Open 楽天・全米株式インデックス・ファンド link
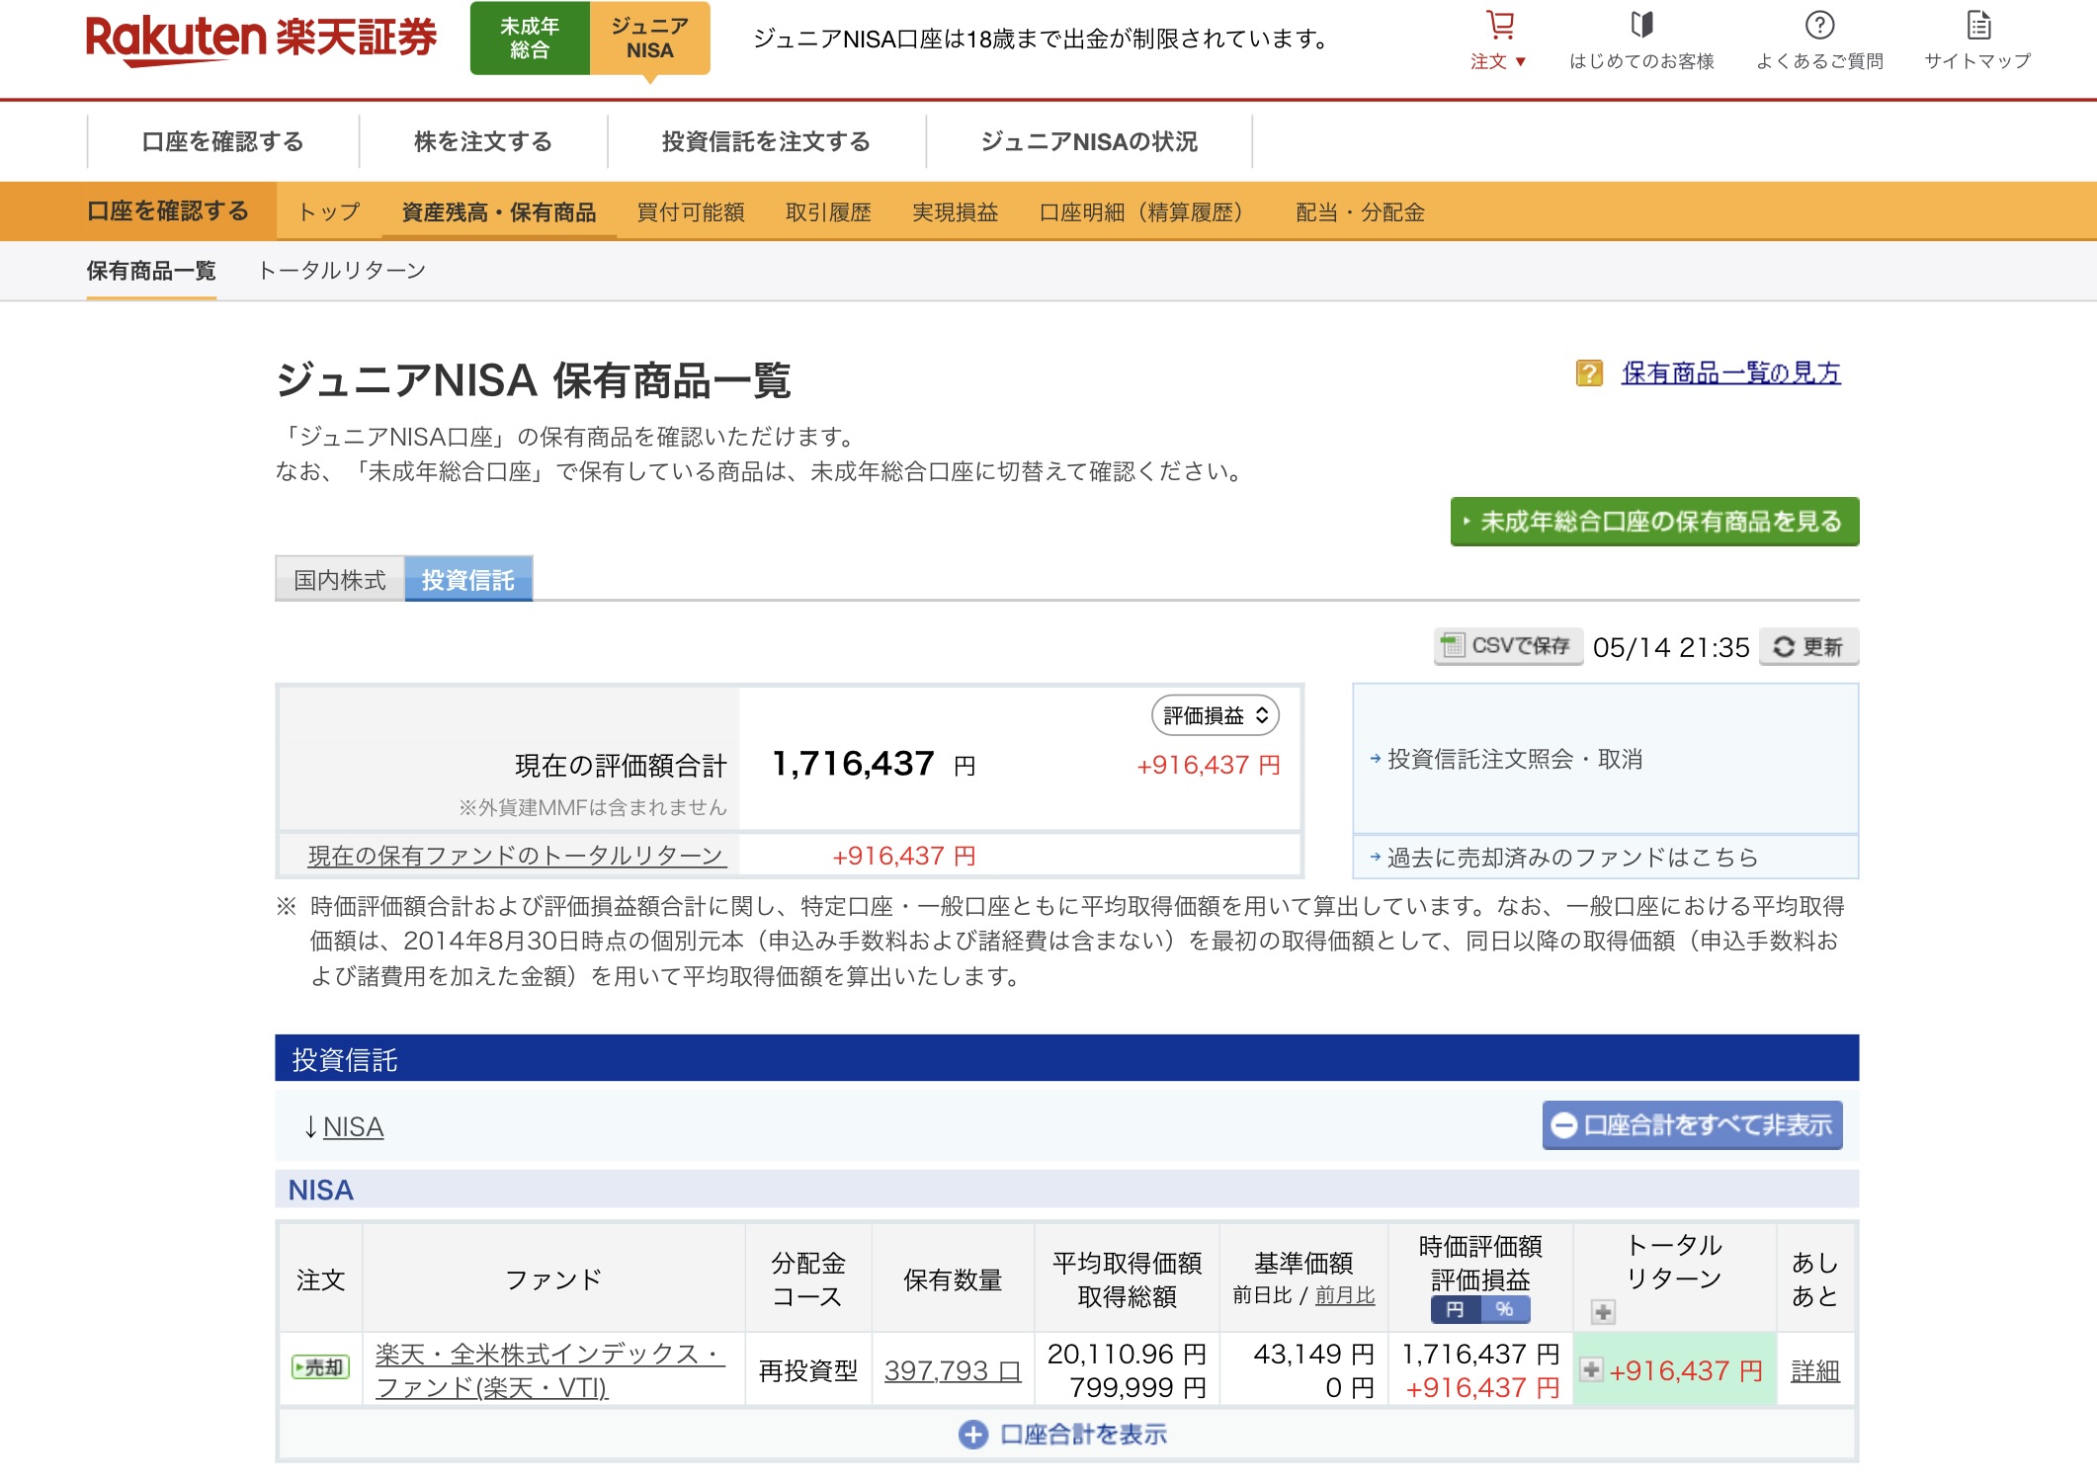2097x1484 pixels. [x=549, y=1370]
